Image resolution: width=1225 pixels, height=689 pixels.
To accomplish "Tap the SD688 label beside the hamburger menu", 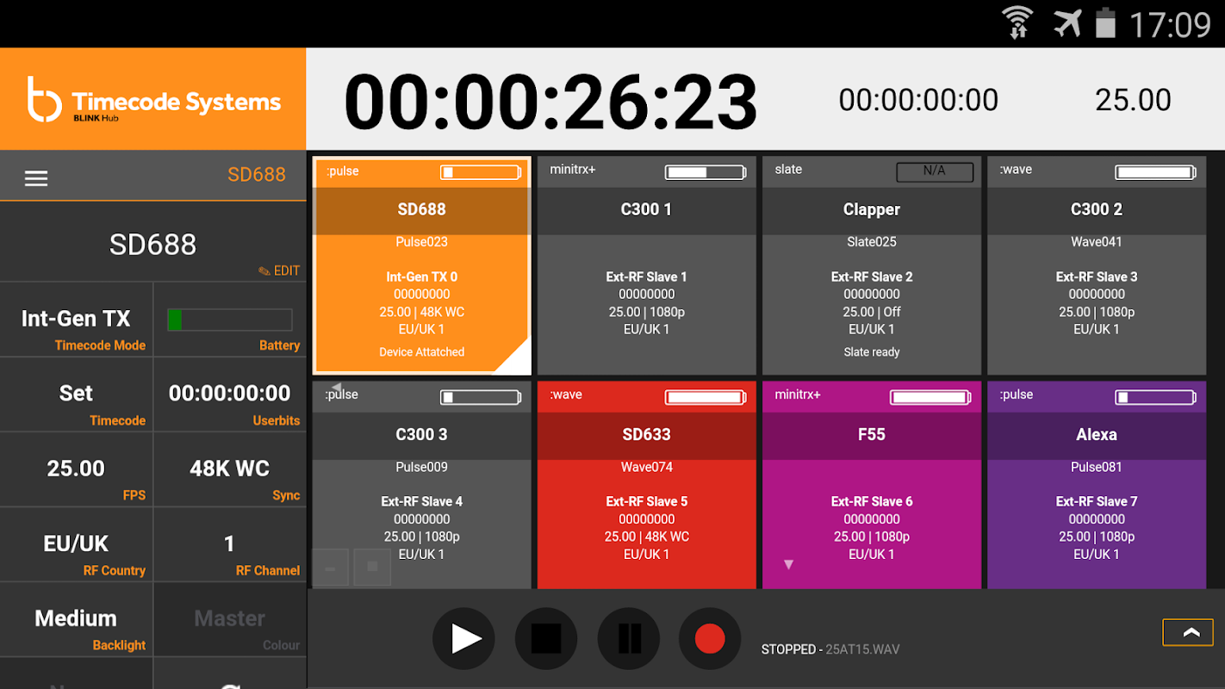I will coord(257,175).
